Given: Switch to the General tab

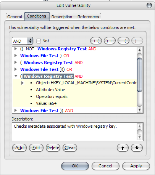Looking at the screenshot, I should (x=15, y=17).
